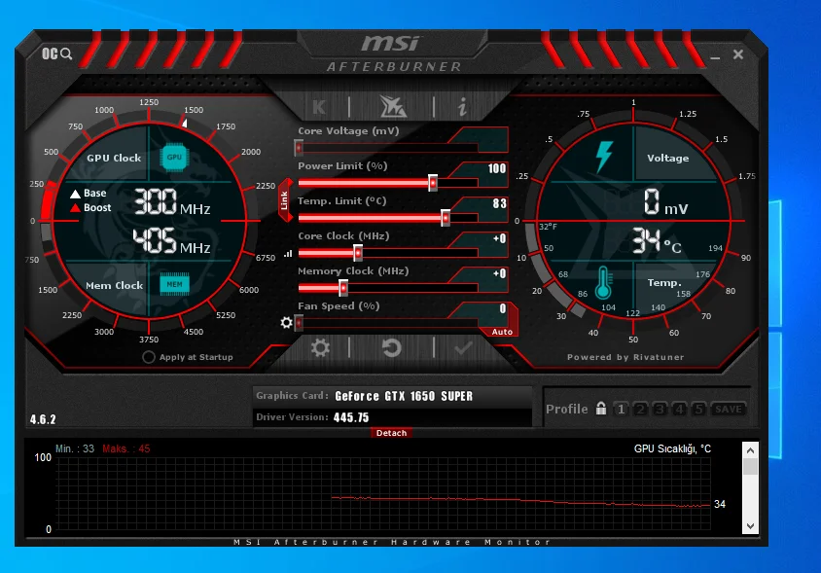Image resolution: width=821 pixels, height=573 pixels.
Task: Click the Power Limit slider handle
Action: pos(433,183)
